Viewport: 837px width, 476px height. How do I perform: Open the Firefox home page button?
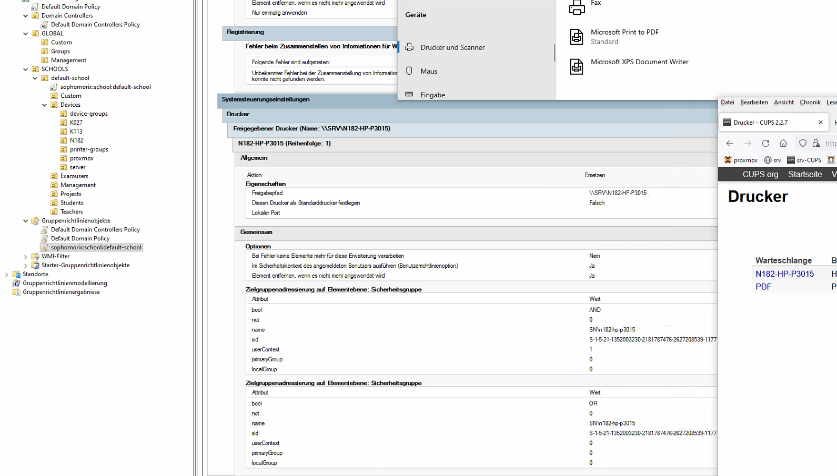tap(783, 143)
